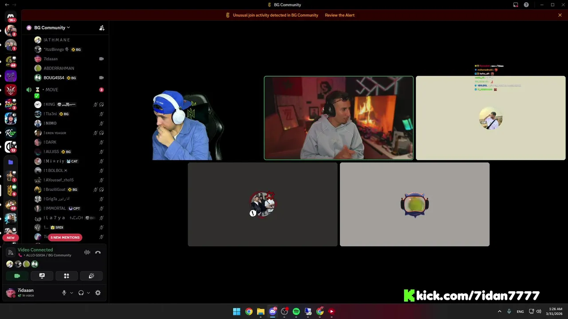Select user *itzzBinngo in voice list

point(70,49)
